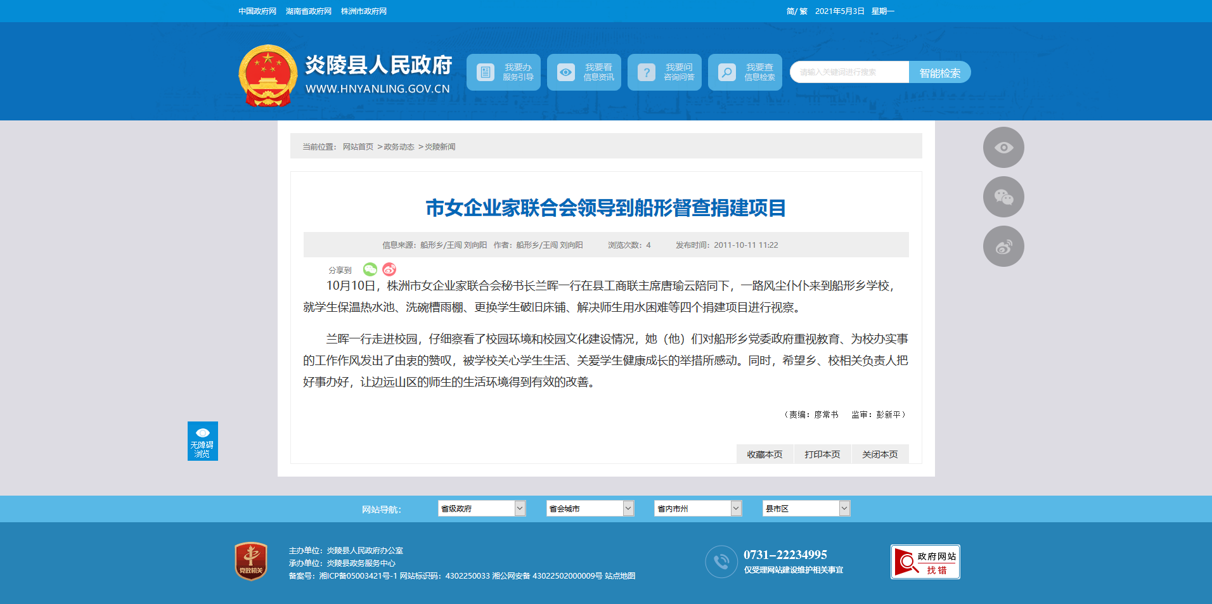Screen dimensions: 1212x604
Task: Click the 智能检索 search button
Action: (939, 72)
